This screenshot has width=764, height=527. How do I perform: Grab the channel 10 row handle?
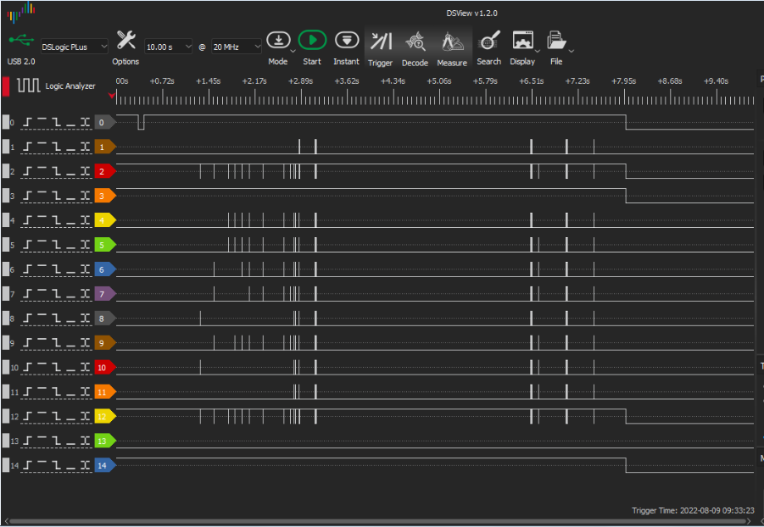[x=6, y=367]
